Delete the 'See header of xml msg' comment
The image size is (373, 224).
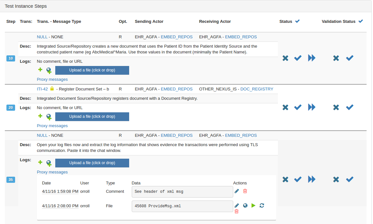pos(245,191)
